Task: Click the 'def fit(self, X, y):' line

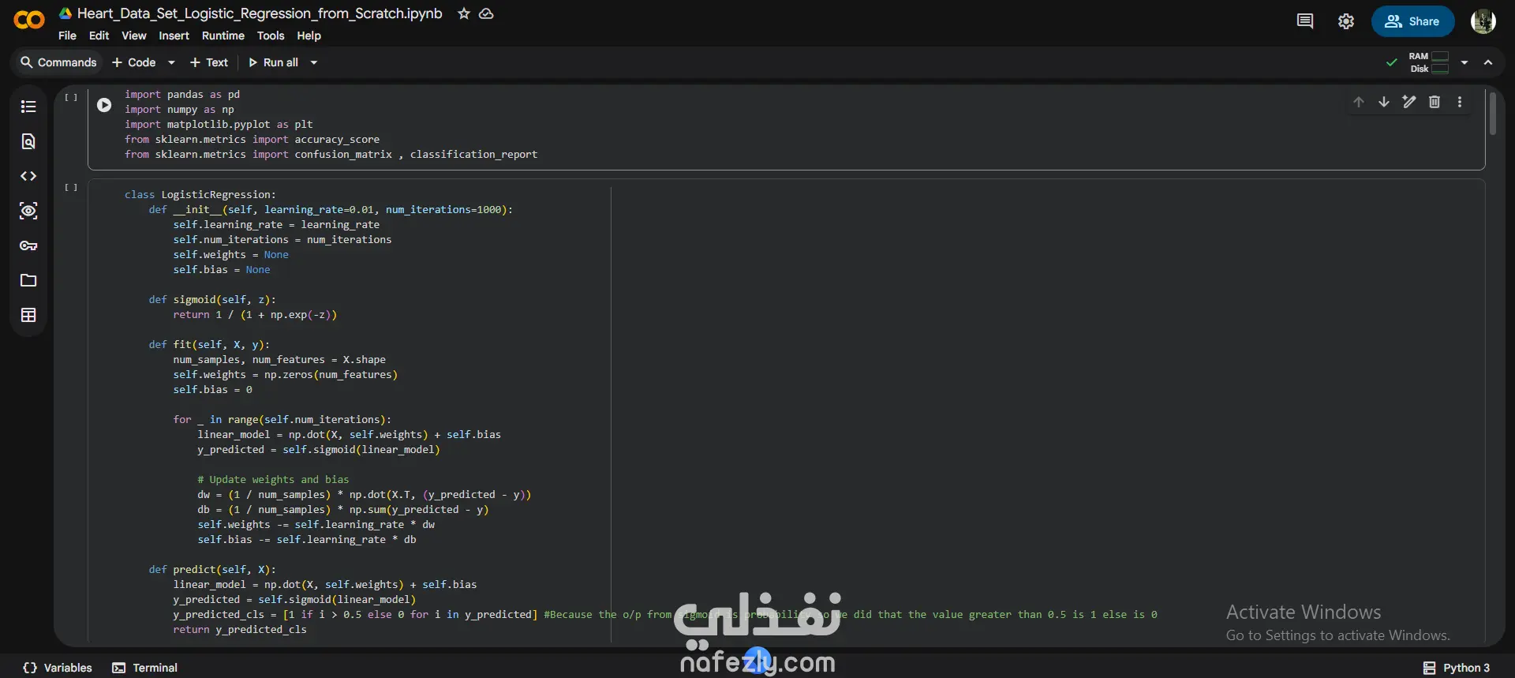Action: pyautogui.click(x=209, y=345)
